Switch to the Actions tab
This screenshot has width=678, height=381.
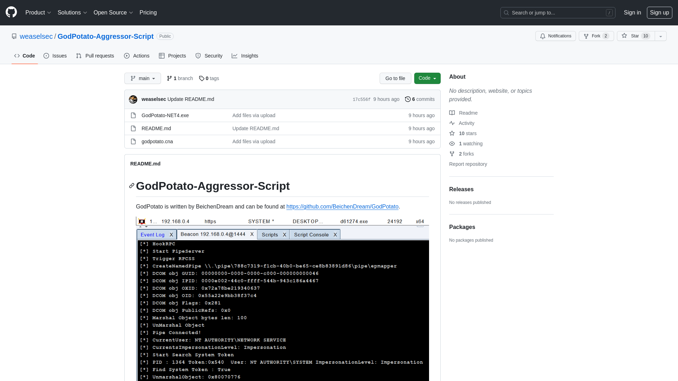137,56
